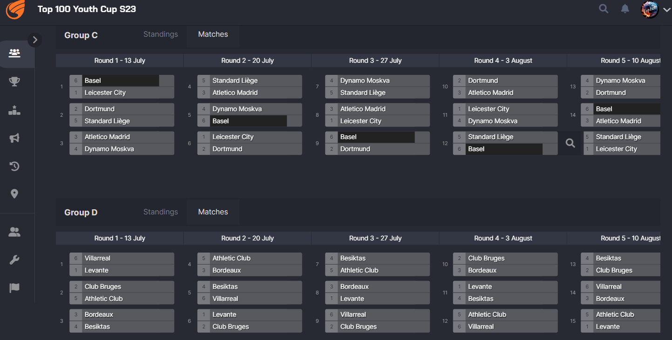Click the megaphone announcements icon
This screenshot has width=672, height=340.
coord(14,138)
